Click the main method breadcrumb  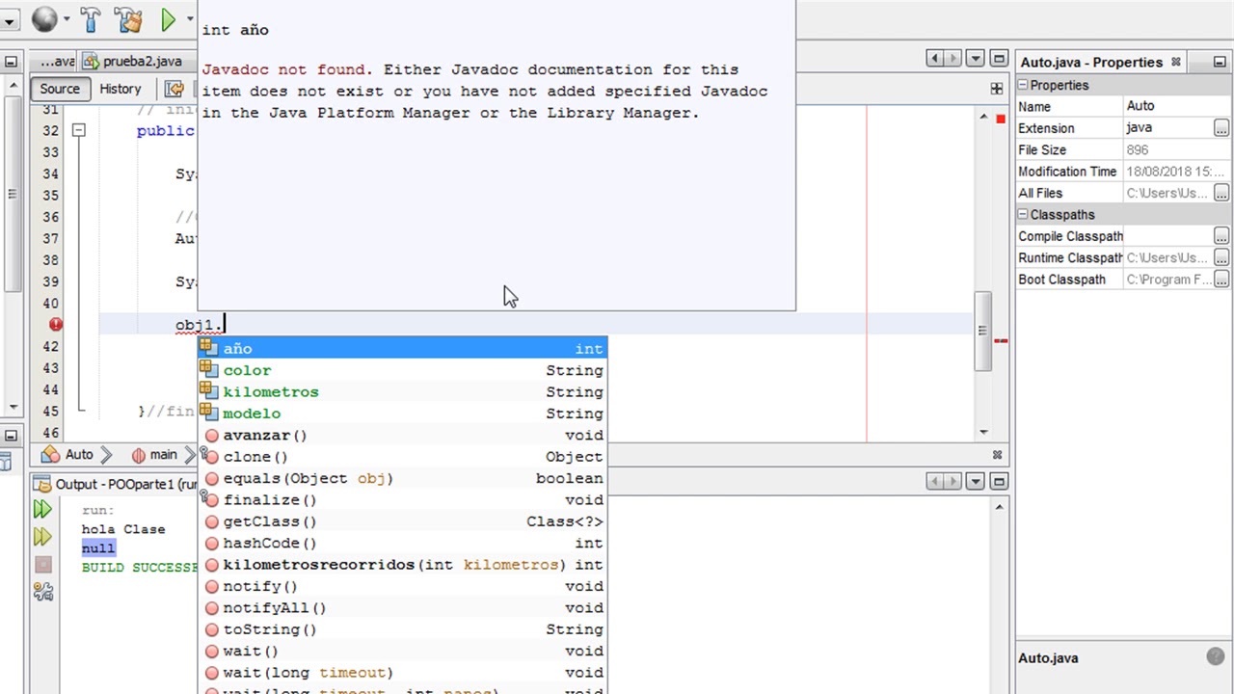(x=154, y=454)
